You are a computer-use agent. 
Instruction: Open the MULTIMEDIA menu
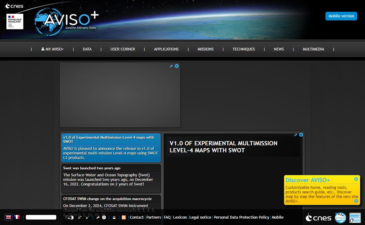pos(313,49)
